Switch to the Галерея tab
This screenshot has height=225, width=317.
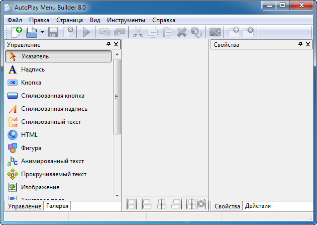(57, 206)
